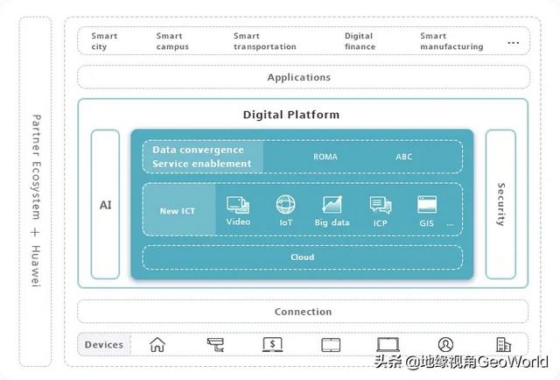Click the Data convergence text
Image resolution: width=560 pixels, height=380 pixels.
click(x=198, y=150)
